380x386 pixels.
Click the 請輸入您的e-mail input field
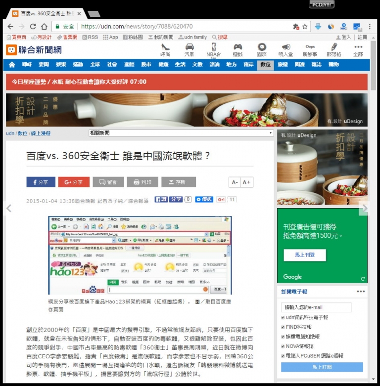pyautogui.click(x=316, y=307)
